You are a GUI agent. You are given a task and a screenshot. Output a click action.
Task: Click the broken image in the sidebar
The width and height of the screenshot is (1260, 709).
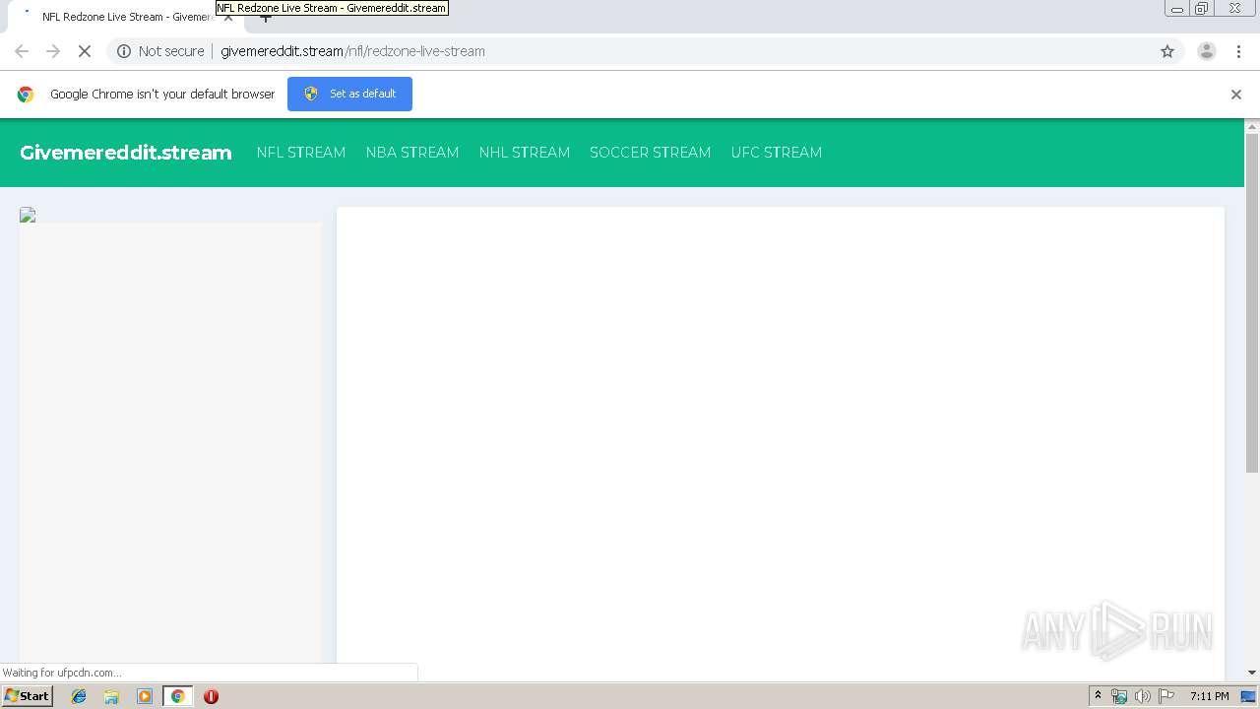28,215
